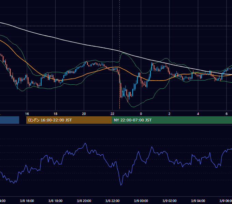Image resolution: width=232 pixels, height=204 pixels.
Task: Click the 3/9 00:00 label on oscillator axis
Action: click(141, 201)
